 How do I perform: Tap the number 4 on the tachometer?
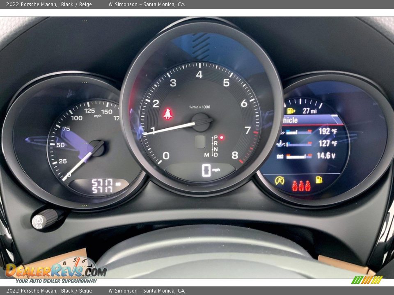pyautogui.click(x=199, y=75)
